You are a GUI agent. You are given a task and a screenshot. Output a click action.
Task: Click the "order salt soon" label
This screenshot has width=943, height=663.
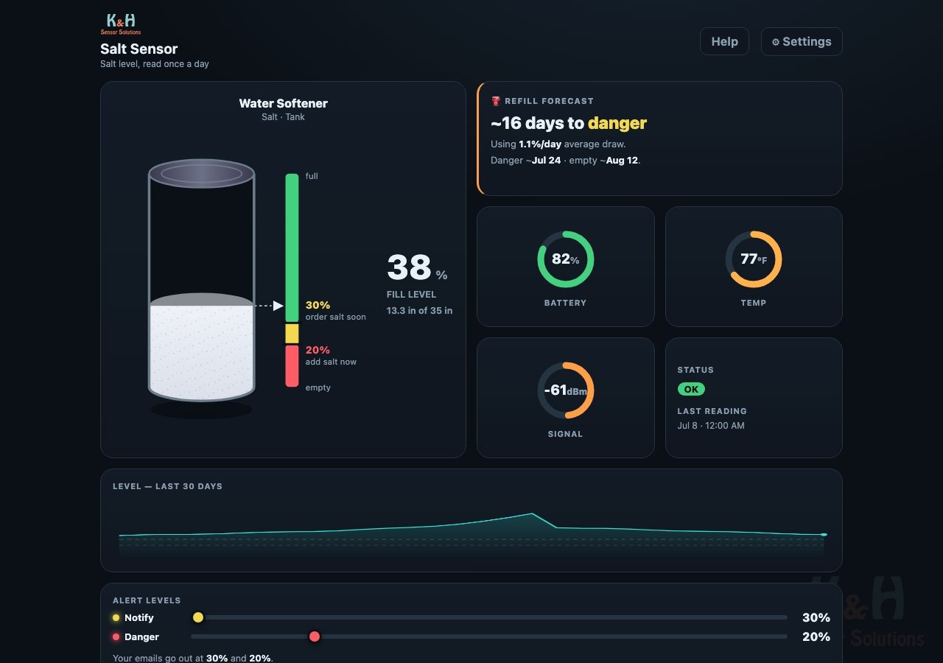coord(336,318)
